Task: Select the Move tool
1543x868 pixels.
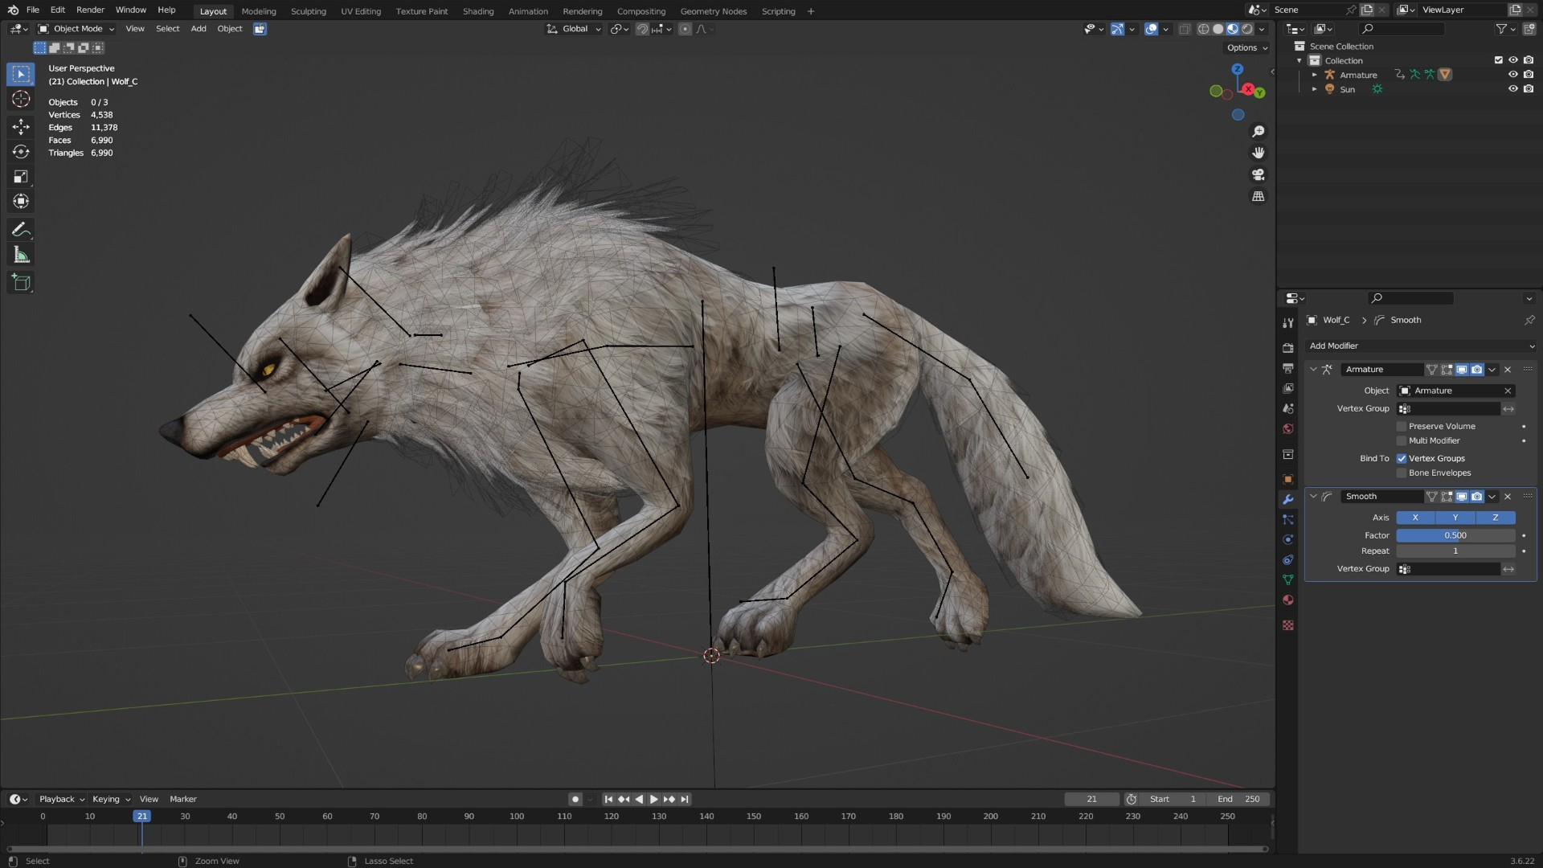Action: [21, 126]
